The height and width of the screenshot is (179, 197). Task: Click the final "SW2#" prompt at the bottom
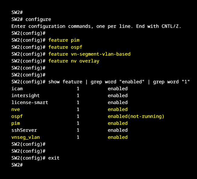point(17,165)
